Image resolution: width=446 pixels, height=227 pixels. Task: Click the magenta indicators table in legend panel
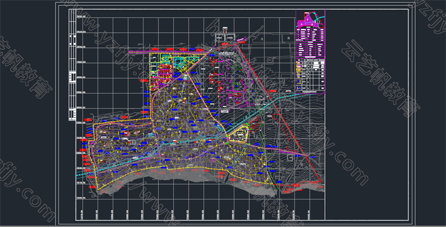pyautogui.click(x=310, y=43)
